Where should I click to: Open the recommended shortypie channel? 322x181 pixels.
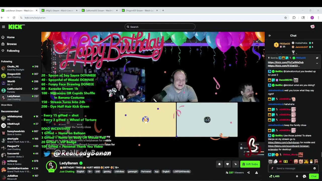click(x=20, y=140)
